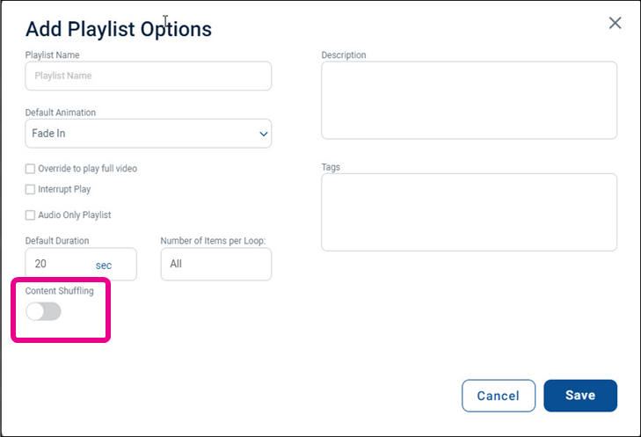Toggle the Content Shuffling switch
641x437 pixels.
coord(43,311)
